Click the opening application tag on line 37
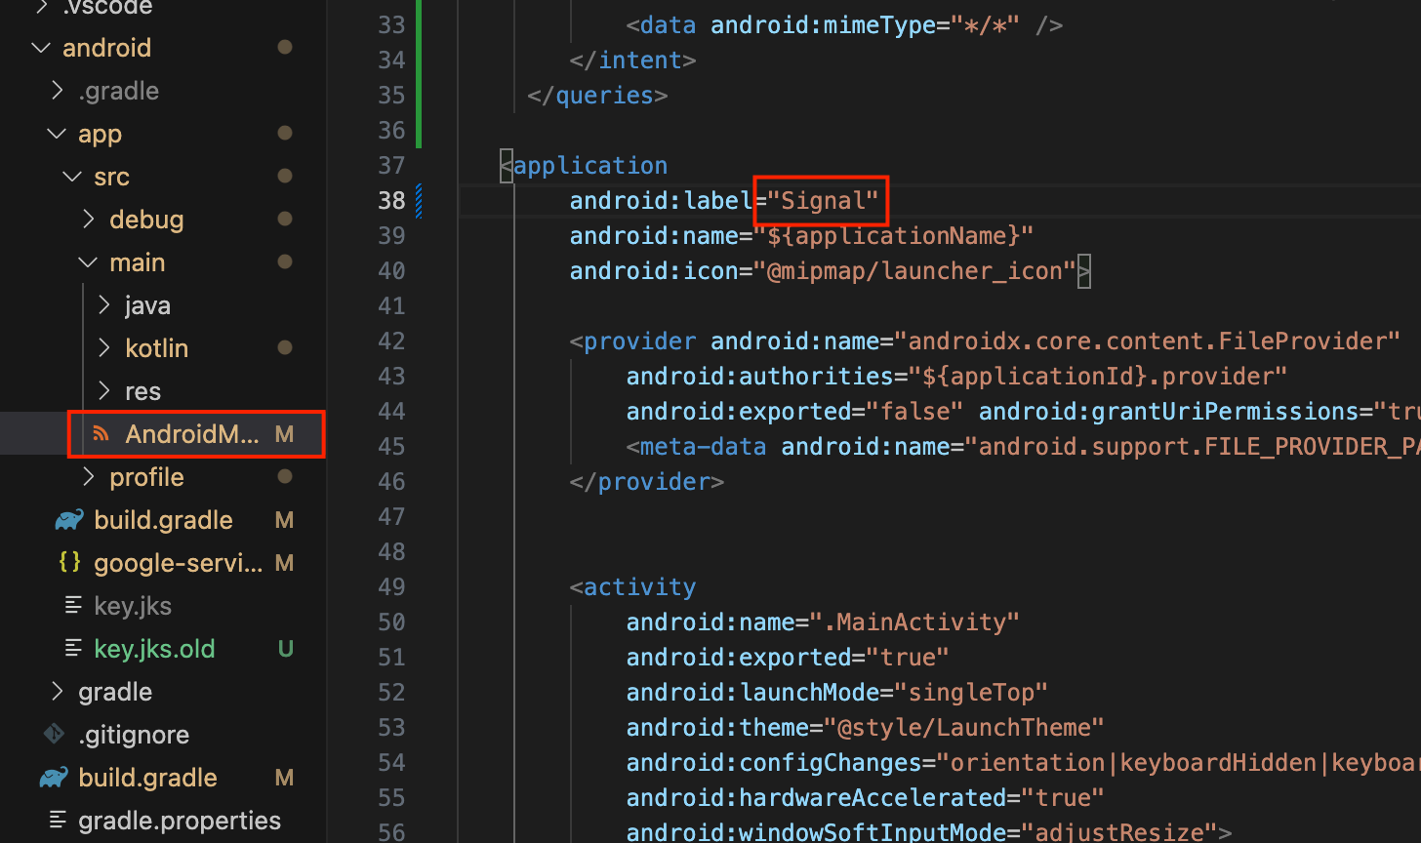This screenshot has width=1421, height=843. (589, 166)
